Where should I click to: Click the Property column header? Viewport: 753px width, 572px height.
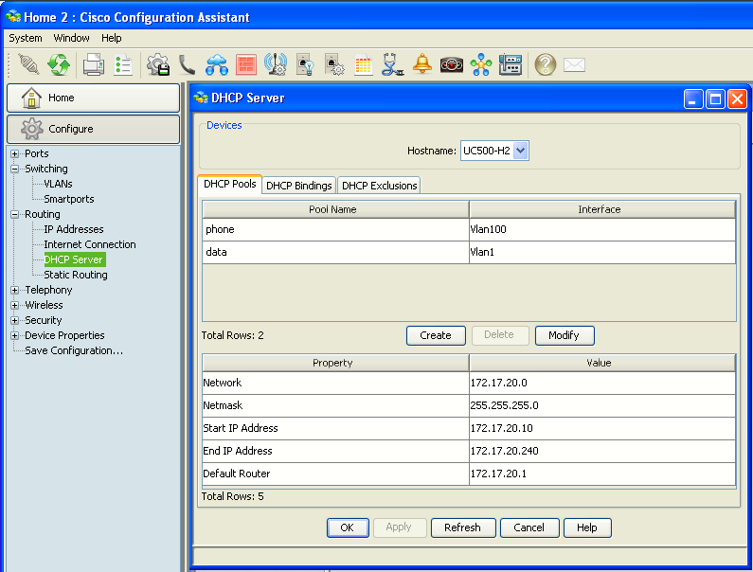pyautogui.click(x=335, y=363)
